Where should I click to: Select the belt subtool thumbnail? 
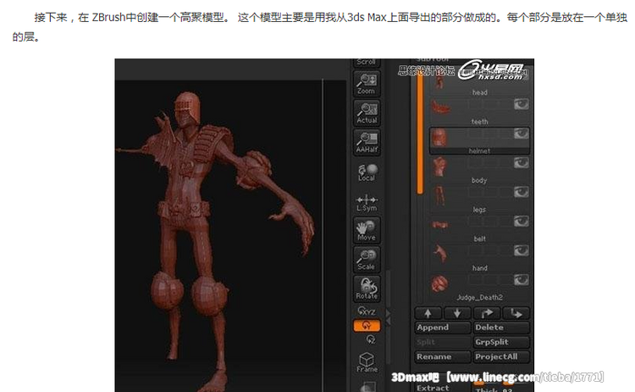coord(439,224)
